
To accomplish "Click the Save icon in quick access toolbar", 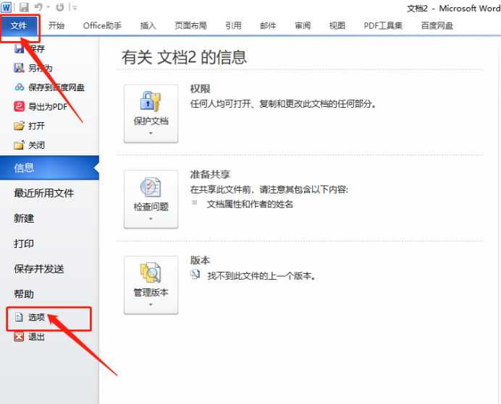I will (24, 7).
